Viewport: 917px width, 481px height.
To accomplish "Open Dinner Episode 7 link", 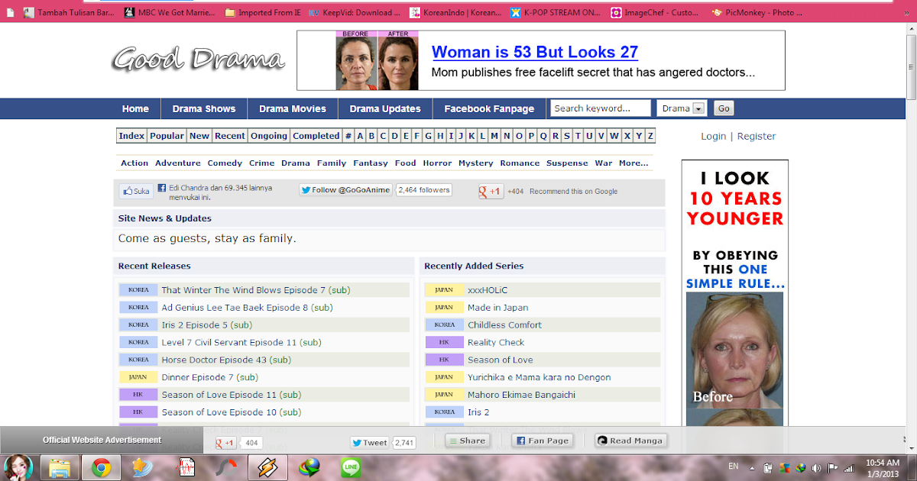I will coord(210,377).
